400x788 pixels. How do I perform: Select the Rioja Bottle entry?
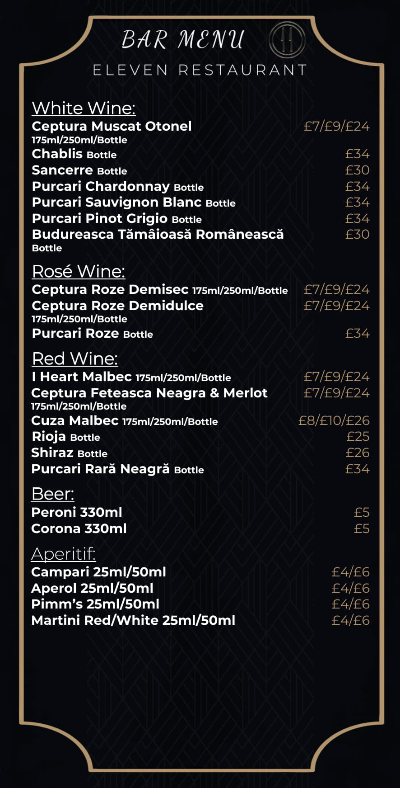(x=65, y=437)
